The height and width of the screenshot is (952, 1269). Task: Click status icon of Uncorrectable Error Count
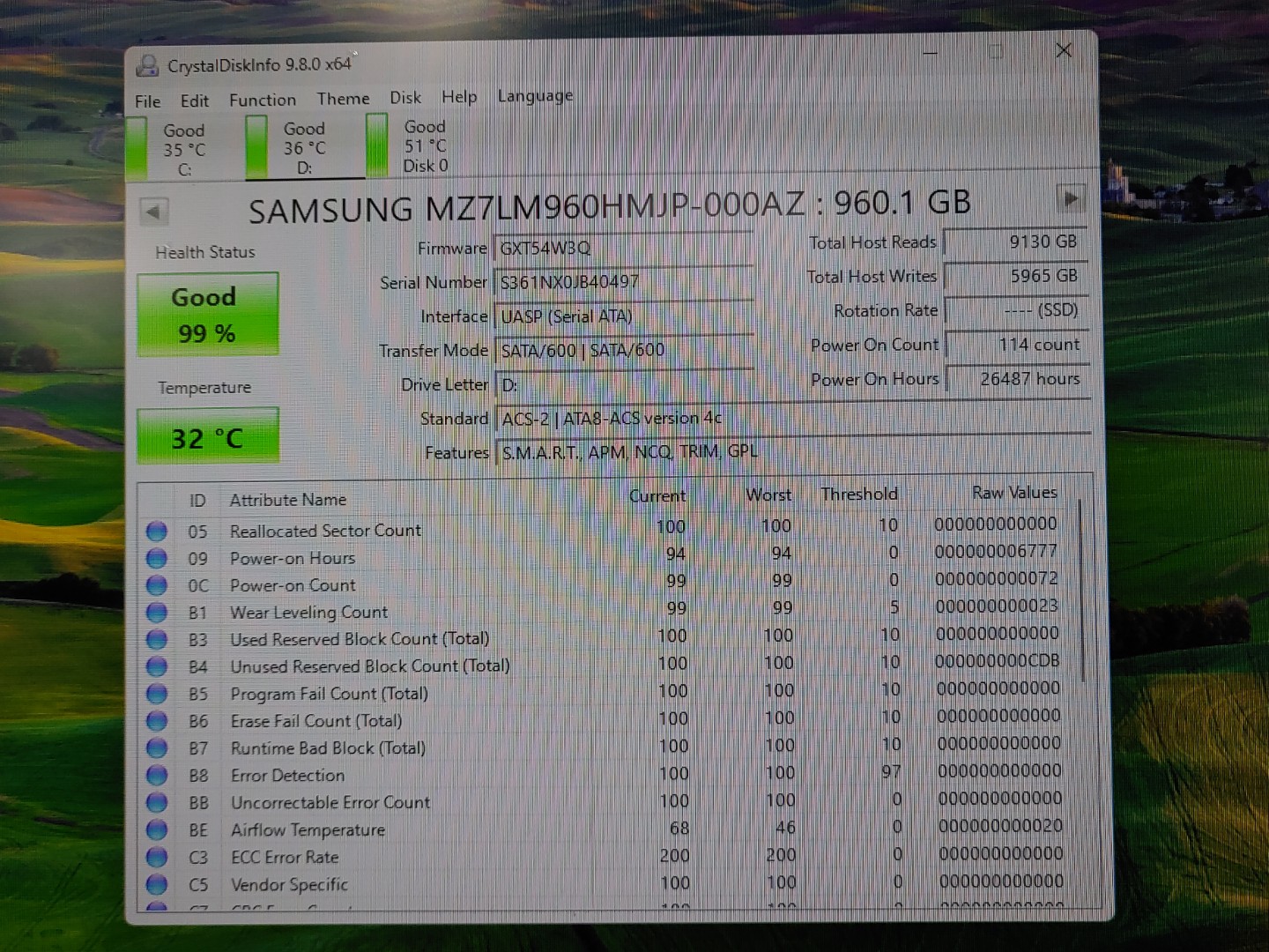[x=157, y=803]
